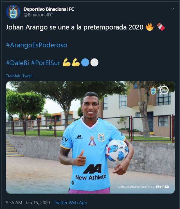This screenshot has height=209, width=180.
Task: Click the Translate Tweet link
Action: (x=19, y=76)
